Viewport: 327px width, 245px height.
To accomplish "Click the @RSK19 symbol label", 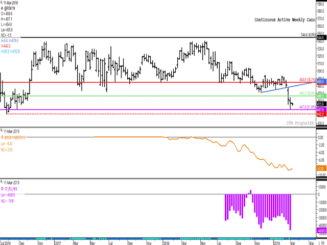I will click(10, 8).
